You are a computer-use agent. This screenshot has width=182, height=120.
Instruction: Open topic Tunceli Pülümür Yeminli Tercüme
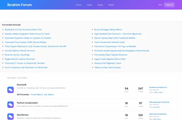(x=20, y=50)
